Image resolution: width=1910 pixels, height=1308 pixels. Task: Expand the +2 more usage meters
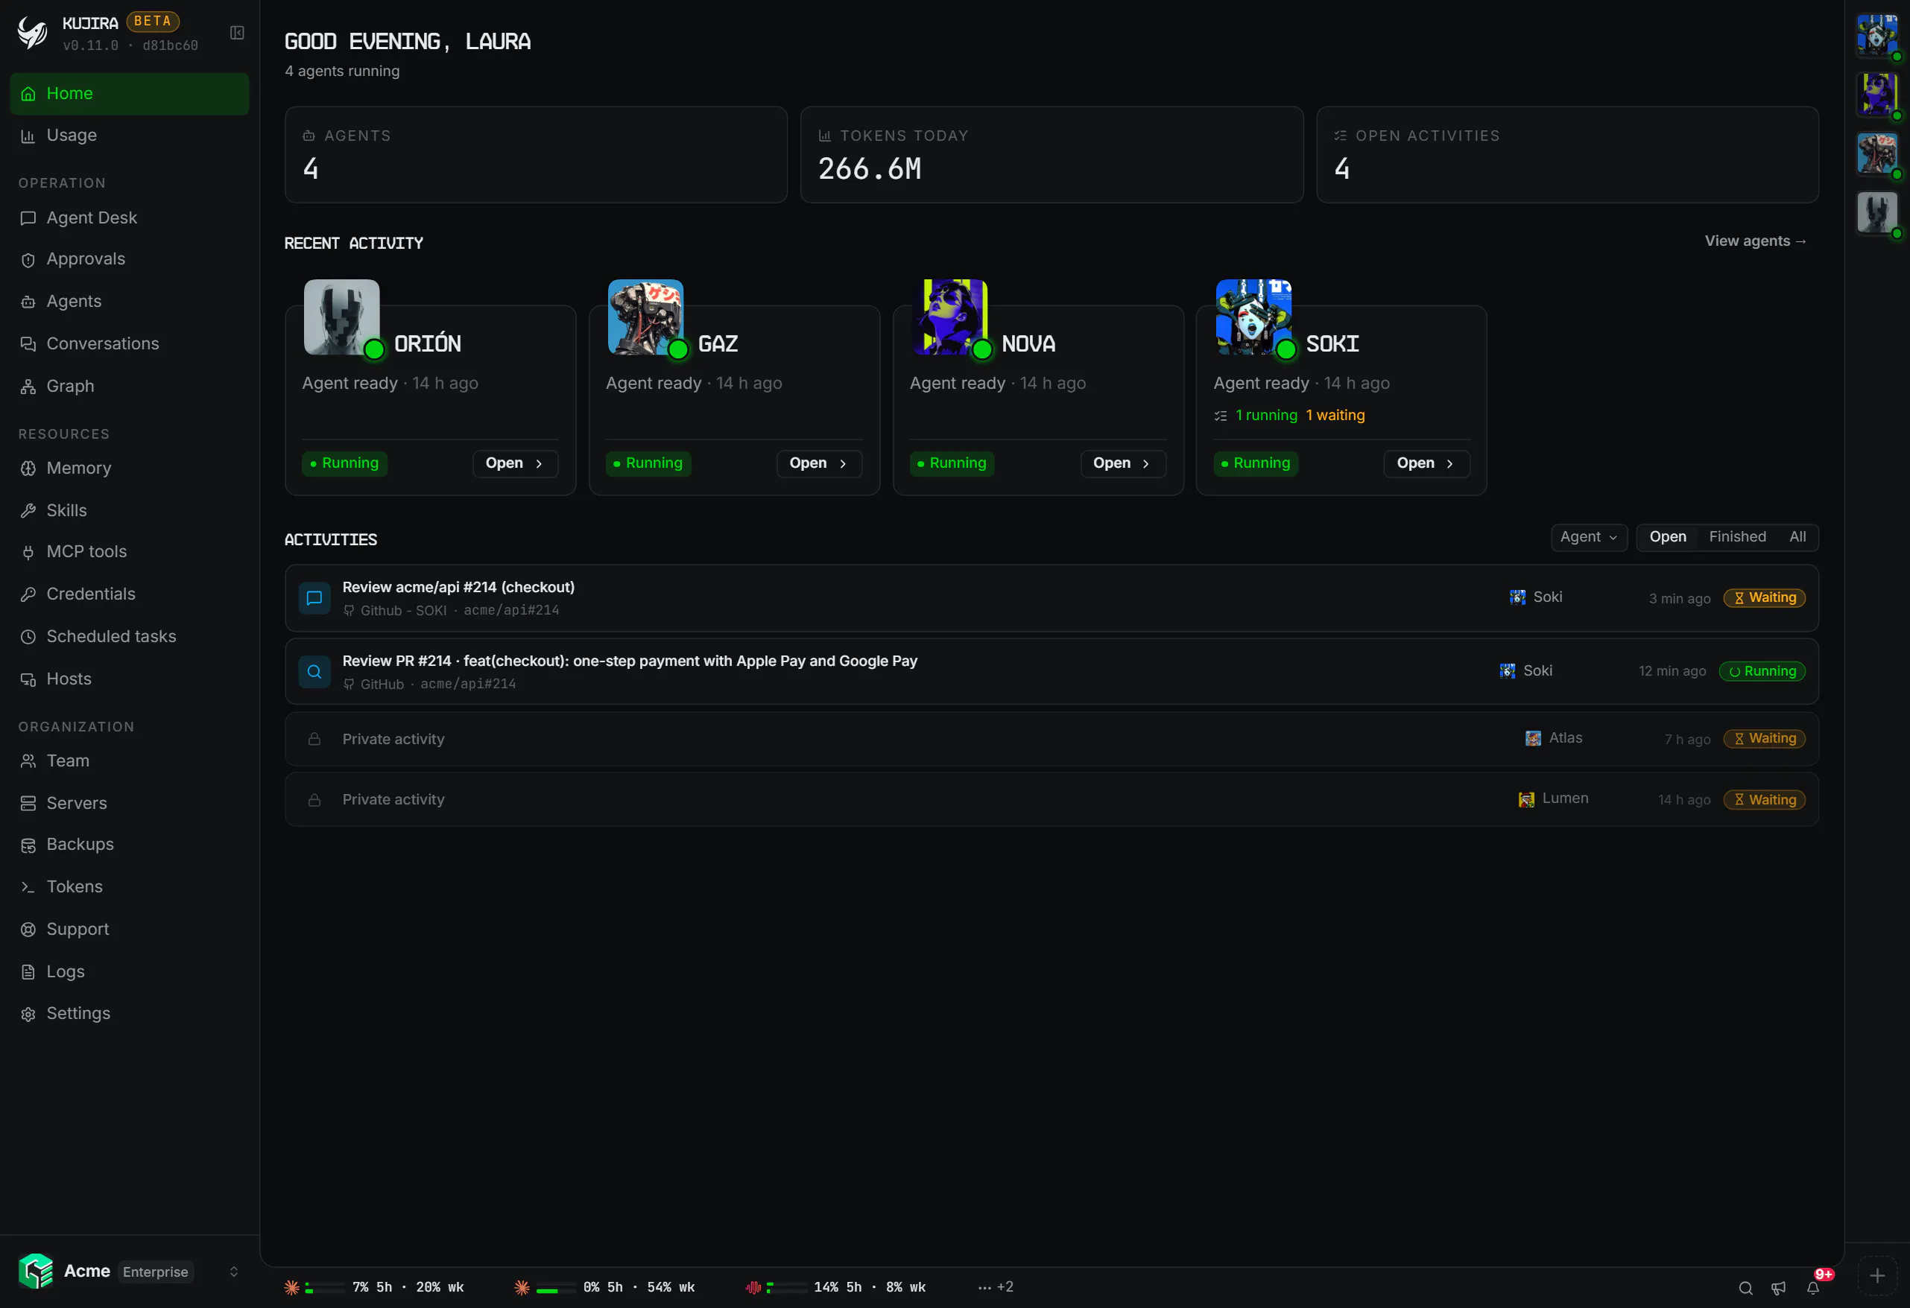pyautogui.click(x=996, y=1287)
